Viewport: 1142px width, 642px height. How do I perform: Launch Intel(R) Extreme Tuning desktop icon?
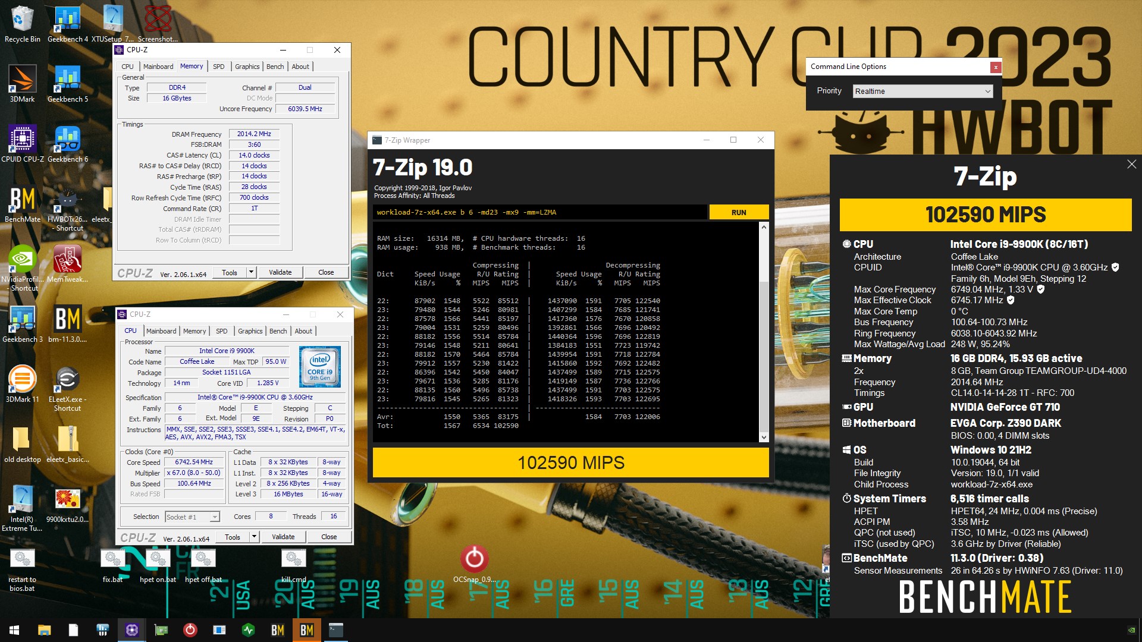[22, 509]
